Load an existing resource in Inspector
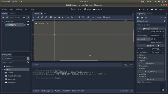 (142, 17)
